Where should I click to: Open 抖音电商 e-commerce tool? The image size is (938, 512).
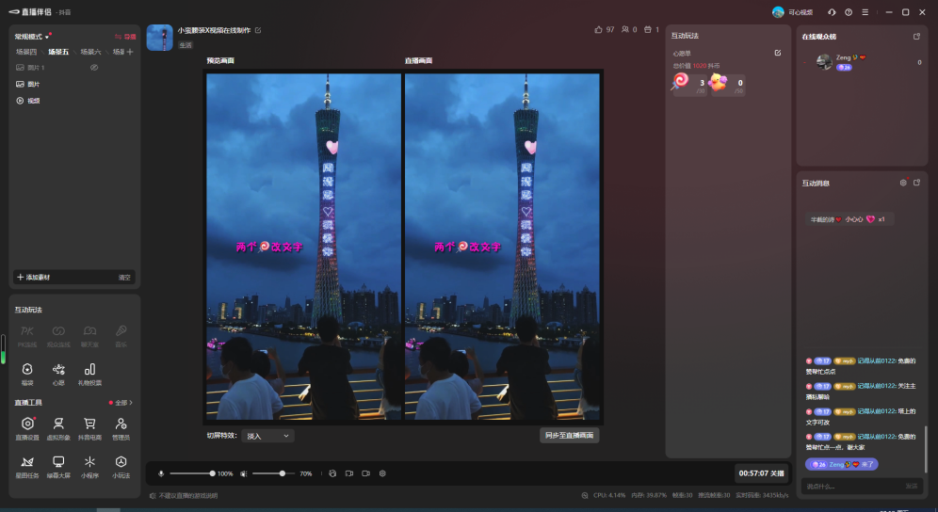click(89, 429)
